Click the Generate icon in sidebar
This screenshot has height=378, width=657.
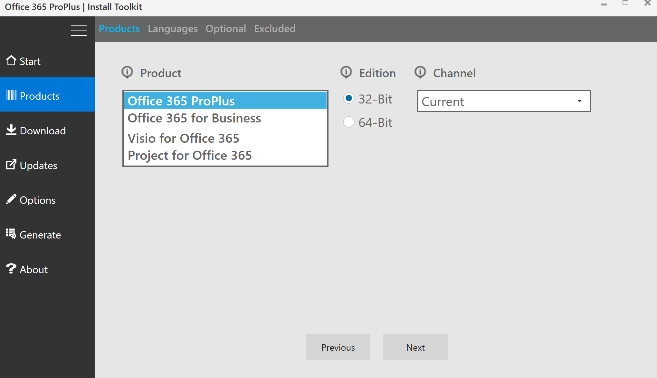point(11,234)
